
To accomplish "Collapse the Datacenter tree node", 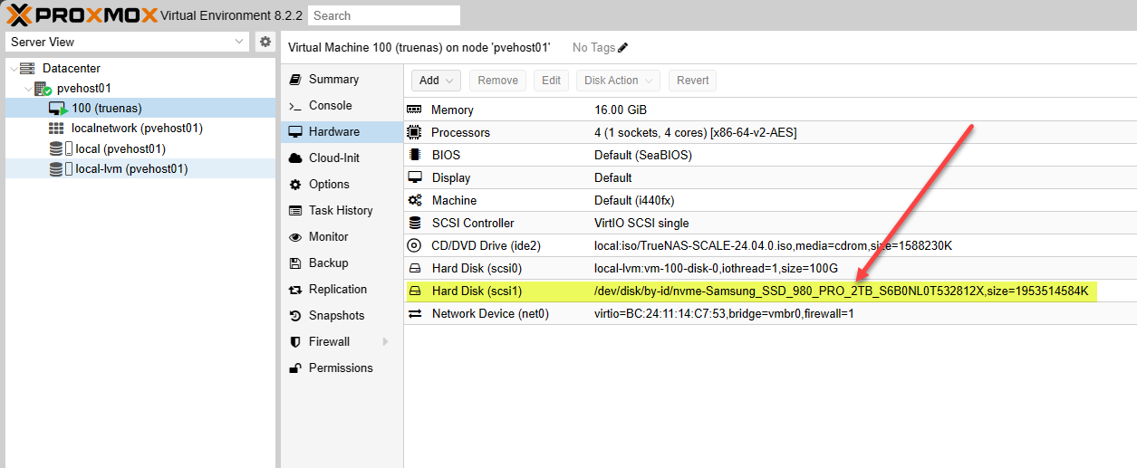I will (13, 69).
